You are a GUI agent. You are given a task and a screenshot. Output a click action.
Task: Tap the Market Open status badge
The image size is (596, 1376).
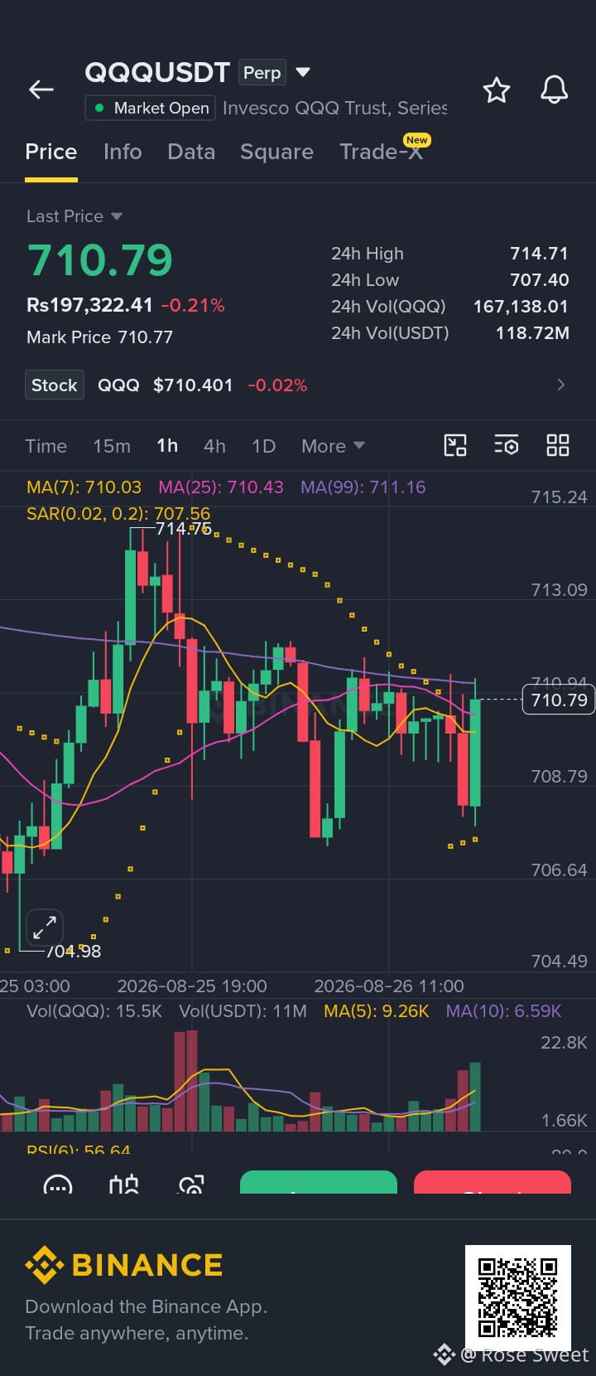point(151,108)
